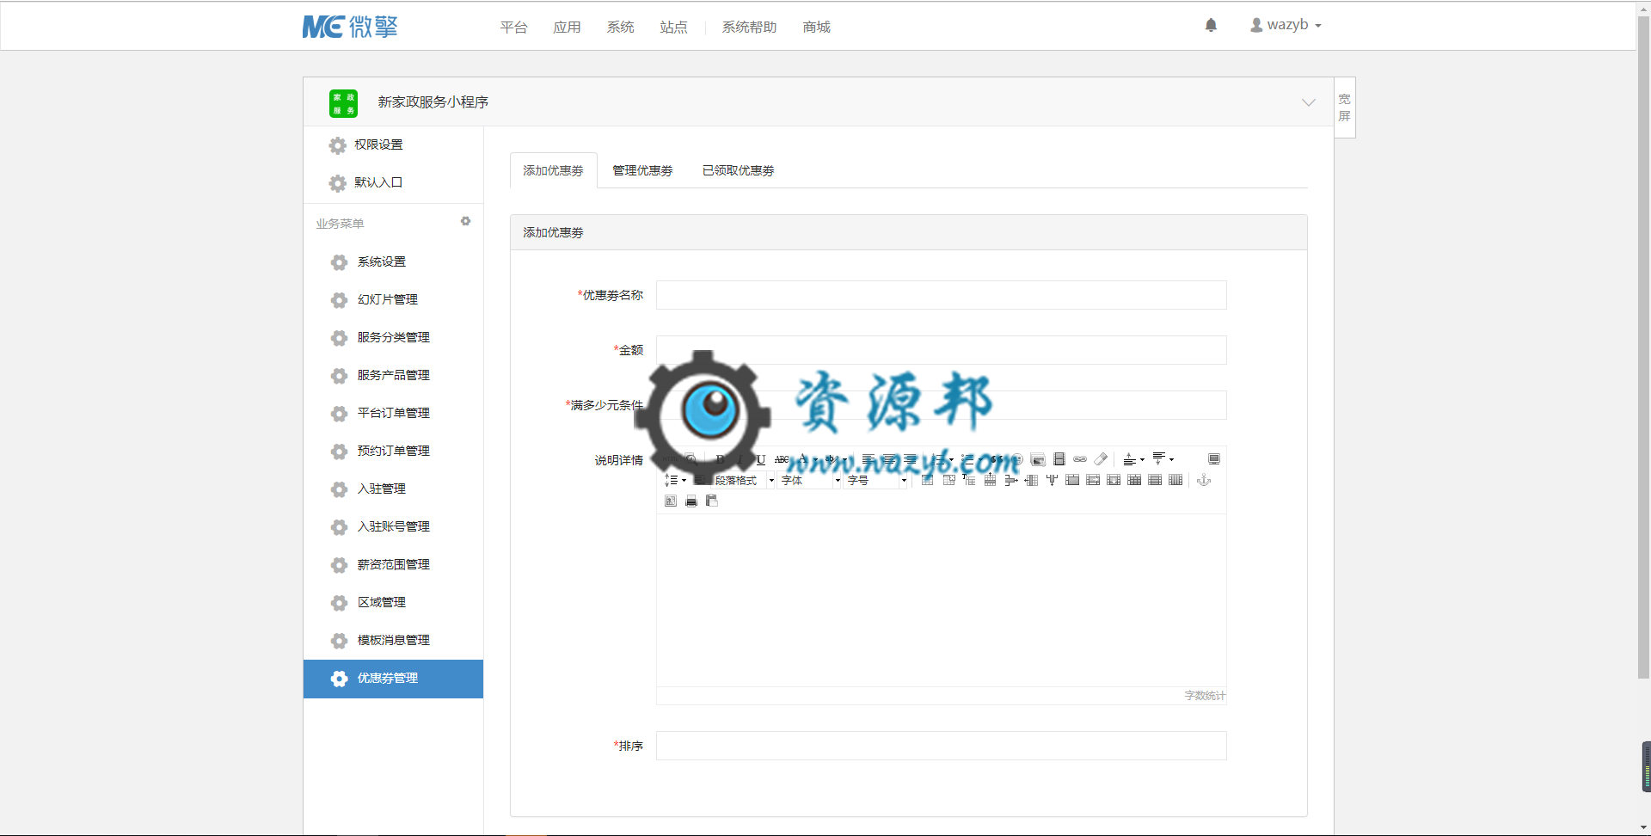1651x836 pixels.
Task: Click the split into columns icon
Action: pyautogui.click(x=1175, y=480)
